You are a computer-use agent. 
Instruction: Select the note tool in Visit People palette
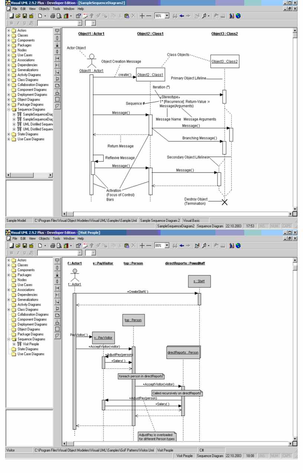[58, 315]
